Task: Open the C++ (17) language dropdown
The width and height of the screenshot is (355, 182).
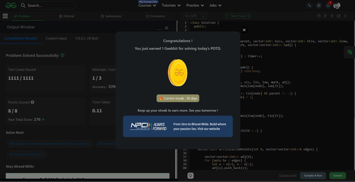Action: (x=195, y=16)
